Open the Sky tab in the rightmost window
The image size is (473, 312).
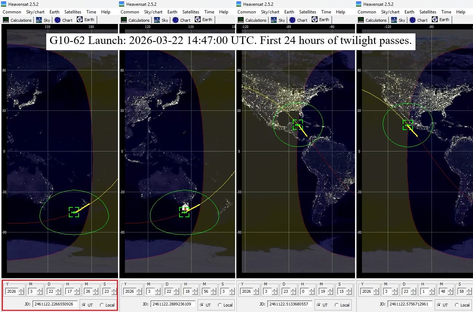click(399, 20)
